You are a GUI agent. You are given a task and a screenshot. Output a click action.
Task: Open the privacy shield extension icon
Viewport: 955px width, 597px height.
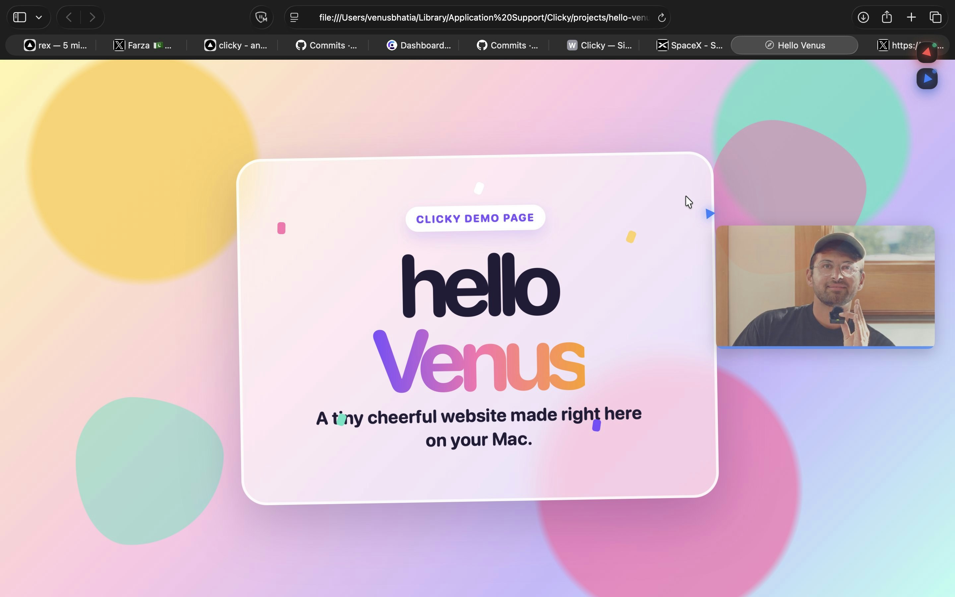click(x=261, y=17)
